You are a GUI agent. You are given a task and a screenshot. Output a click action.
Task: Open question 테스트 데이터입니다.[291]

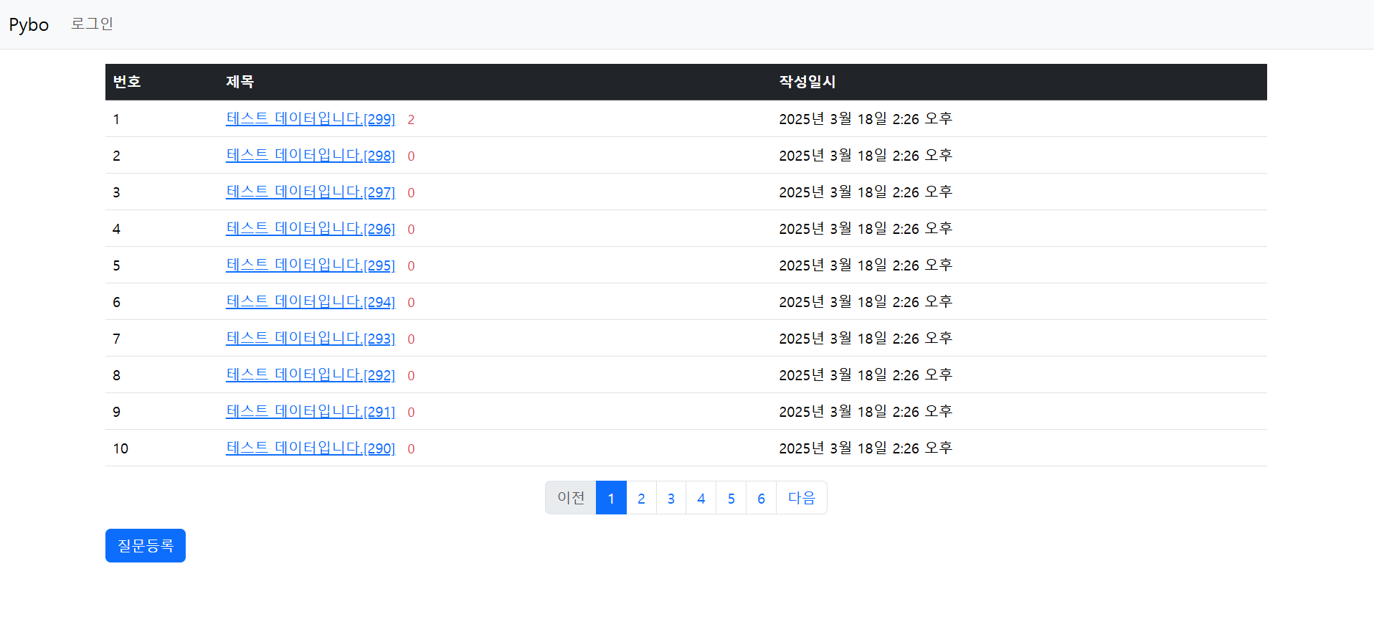(311, 412)
